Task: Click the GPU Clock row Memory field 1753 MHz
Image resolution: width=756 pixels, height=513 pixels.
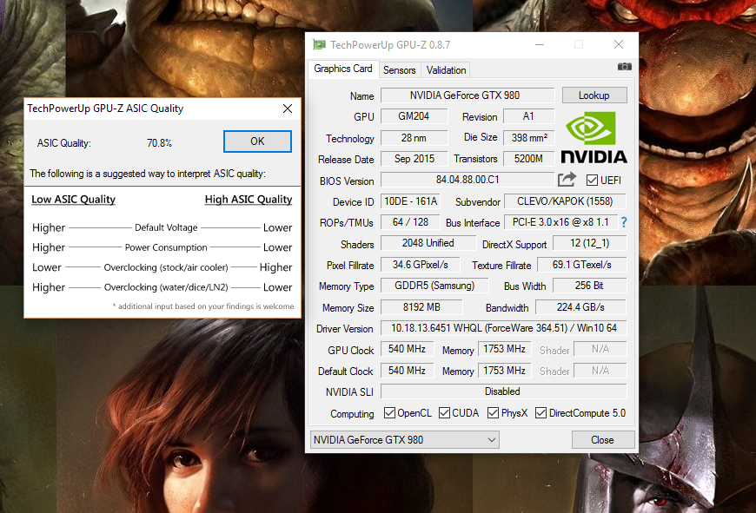Action: [505, 349]
